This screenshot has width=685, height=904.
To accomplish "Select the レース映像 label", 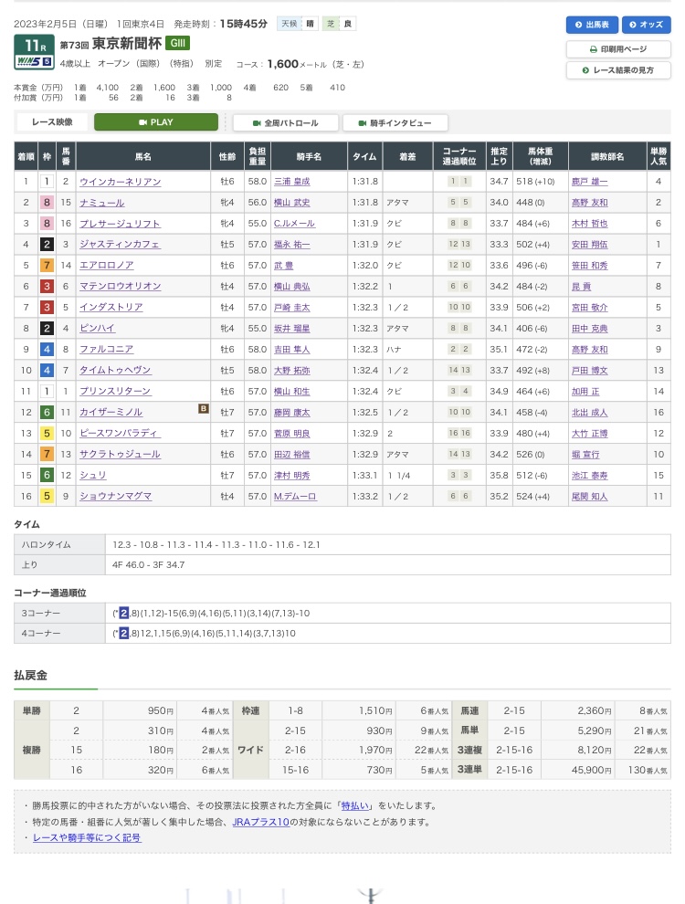I will coord(52,122).
